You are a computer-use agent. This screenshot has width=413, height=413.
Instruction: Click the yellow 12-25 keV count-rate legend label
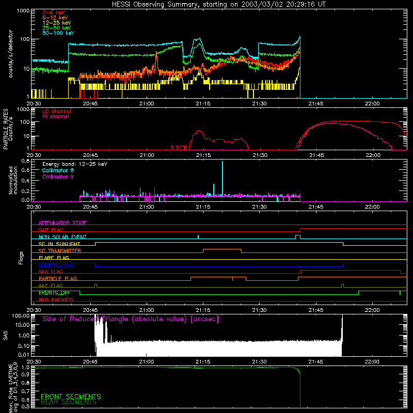[57, 23]
